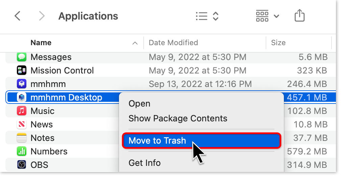This screenshot has height=177, width=341.
Task: Click size value 37.7 MB
Action: coord(310,138)
